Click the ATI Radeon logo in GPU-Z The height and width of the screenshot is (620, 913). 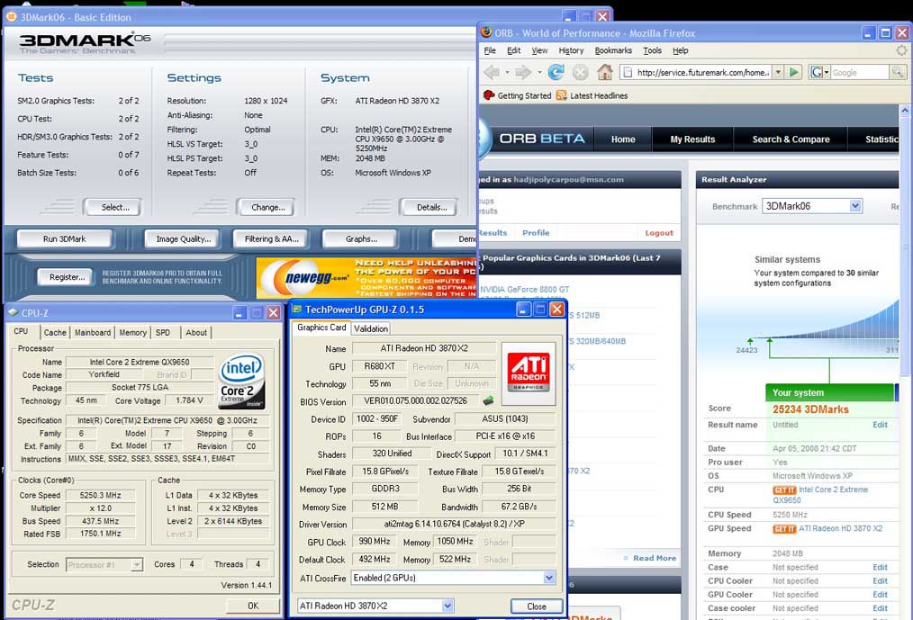tap(529, 373)
